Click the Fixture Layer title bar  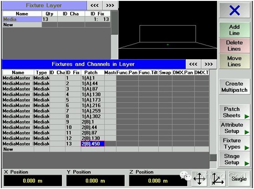click(44, 5)
